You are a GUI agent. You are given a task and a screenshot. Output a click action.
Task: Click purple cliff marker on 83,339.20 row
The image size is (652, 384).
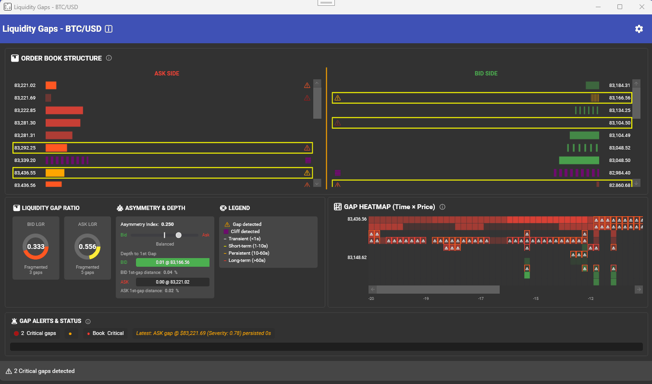click(308, 160)
